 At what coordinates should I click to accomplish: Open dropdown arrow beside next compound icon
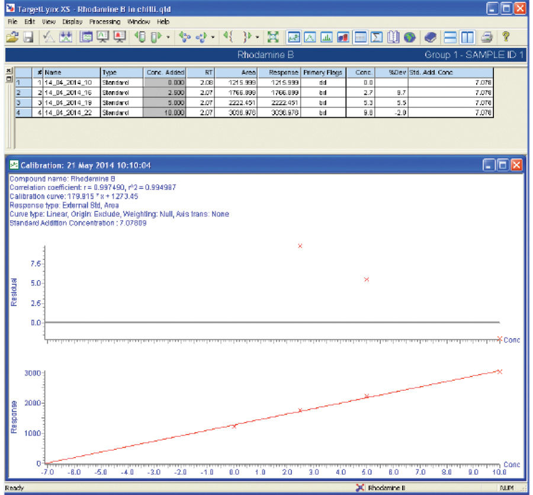tap(213, 37)
